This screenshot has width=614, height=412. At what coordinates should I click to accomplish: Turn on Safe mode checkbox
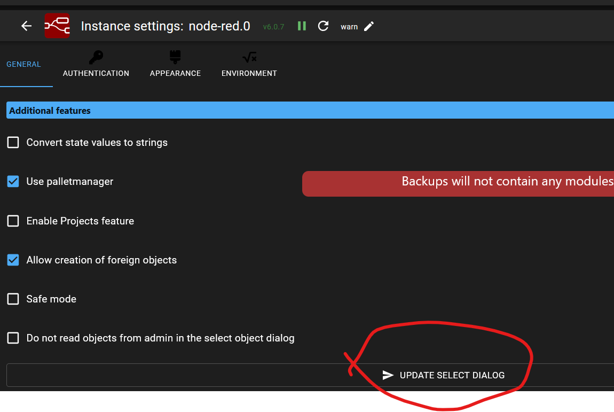coord(13,299)
